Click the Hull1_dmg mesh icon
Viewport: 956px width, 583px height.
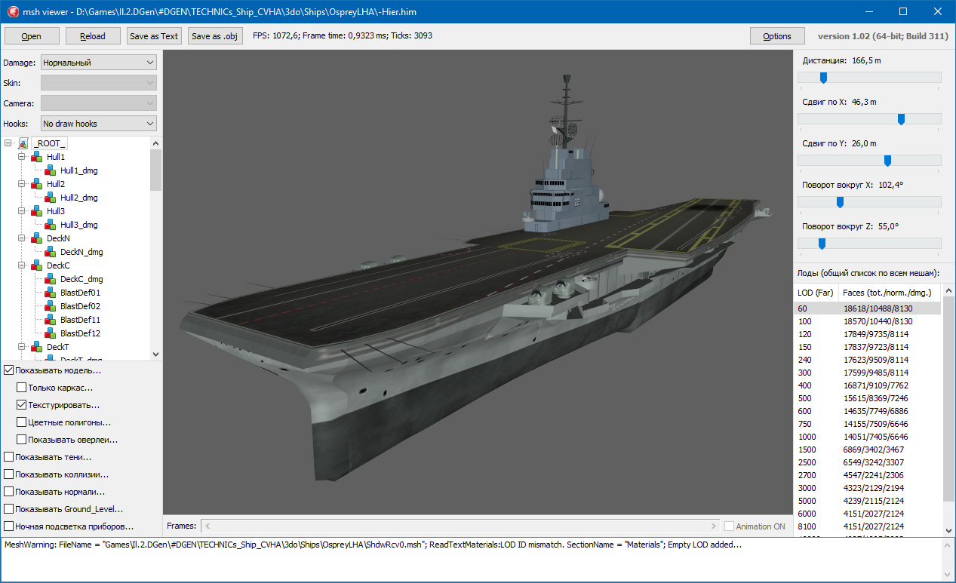tap(51, 170)
